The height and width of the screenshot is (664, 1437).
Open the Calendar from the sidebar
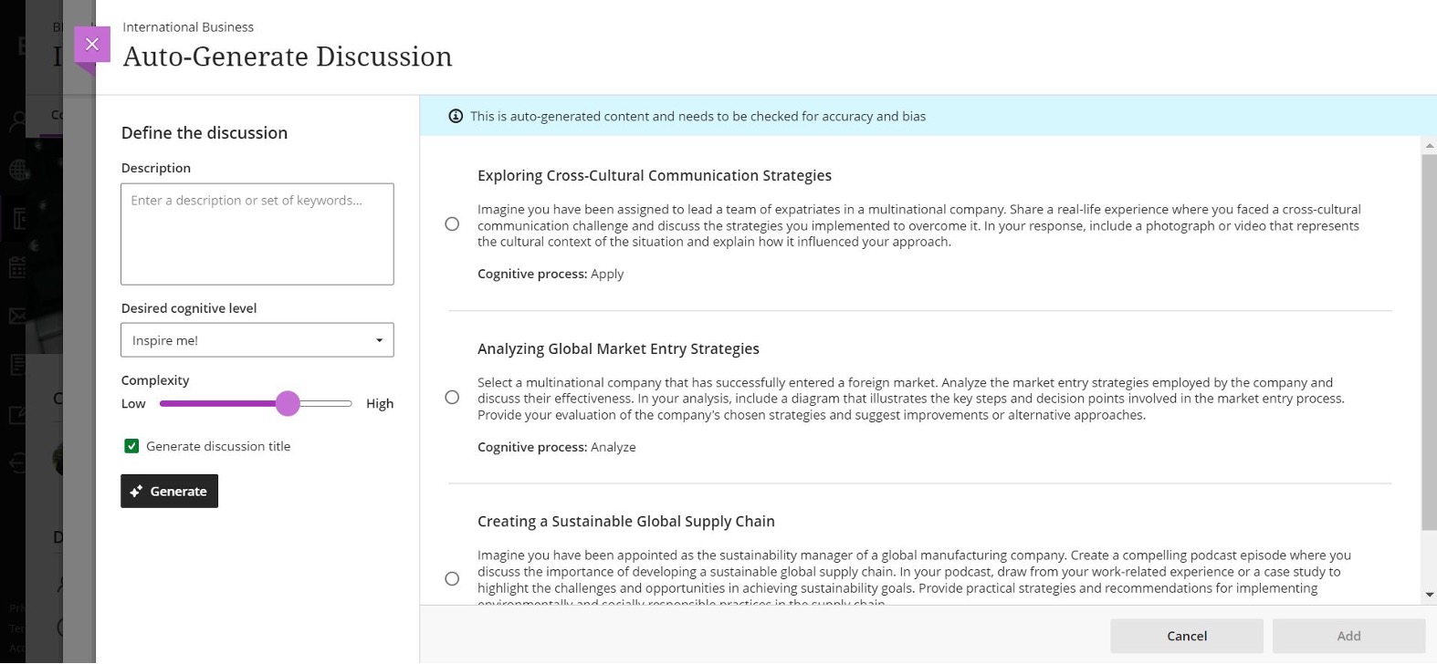[18, 267]
